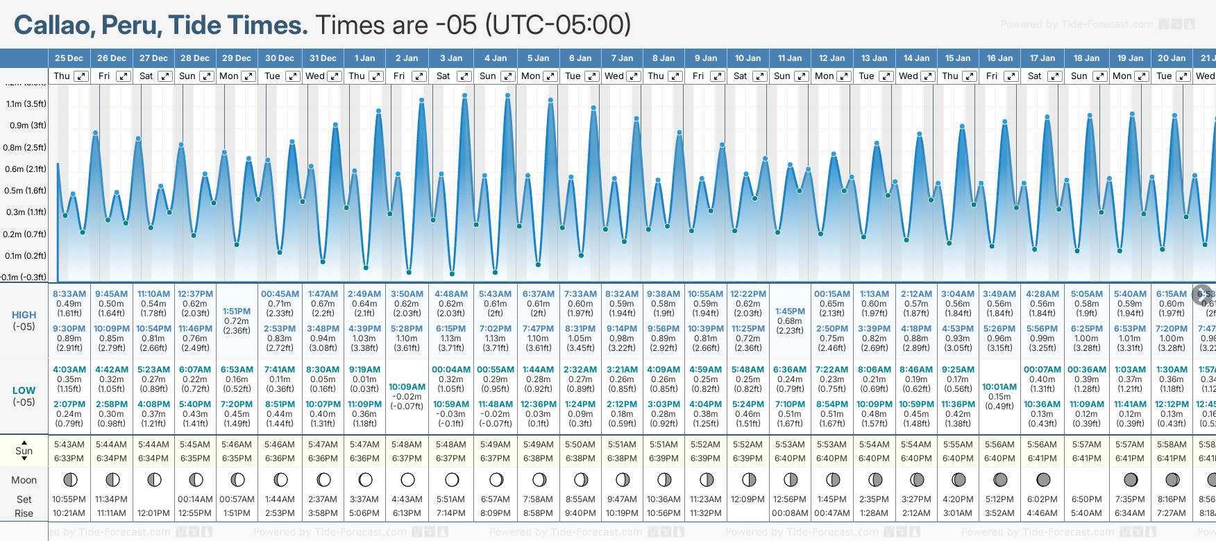This screenshot has width=1216, height=541.
Task: Click the tide graph peak on 3 Jan
Action: click(464, 95)
